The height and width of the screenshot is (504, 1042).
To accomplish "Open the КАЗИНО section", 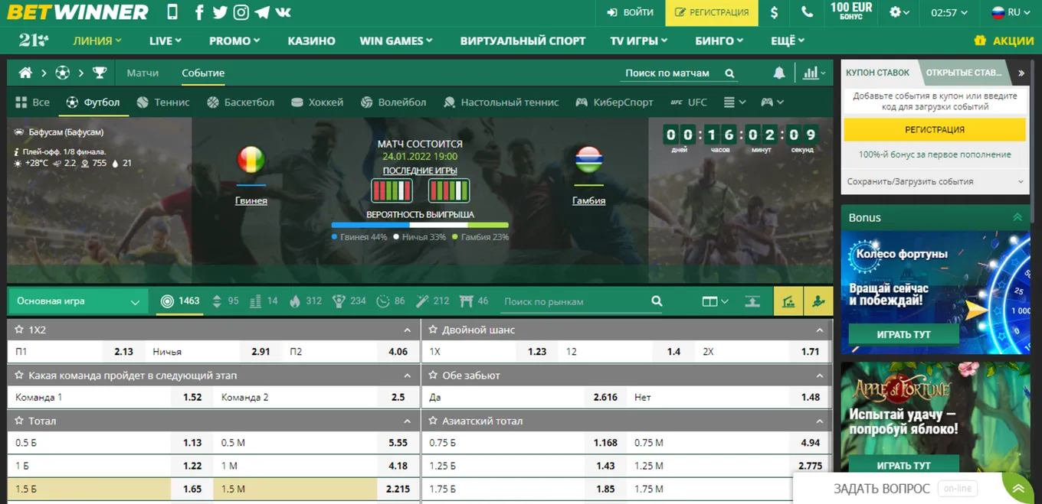I will click(311, 41).
